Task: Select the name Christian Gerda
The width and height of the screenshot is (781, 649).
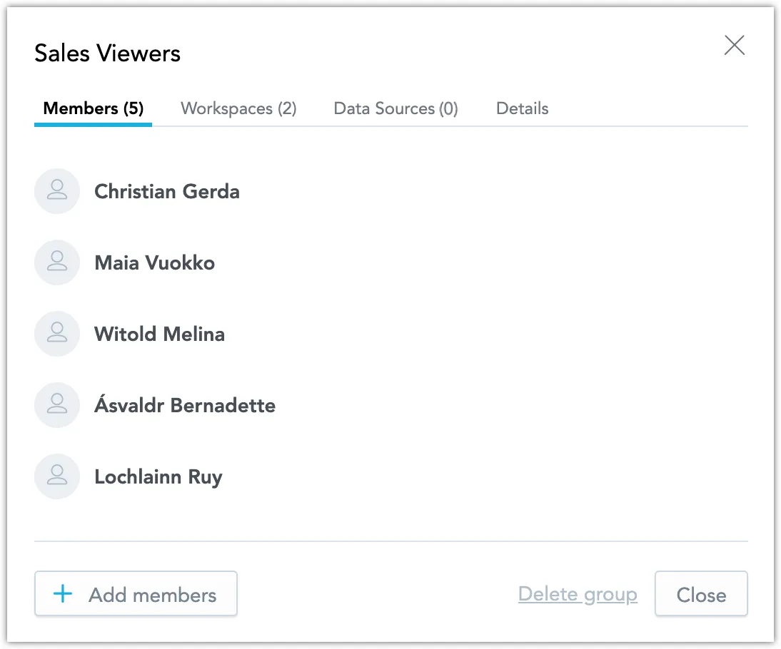Action: point(166,191)
